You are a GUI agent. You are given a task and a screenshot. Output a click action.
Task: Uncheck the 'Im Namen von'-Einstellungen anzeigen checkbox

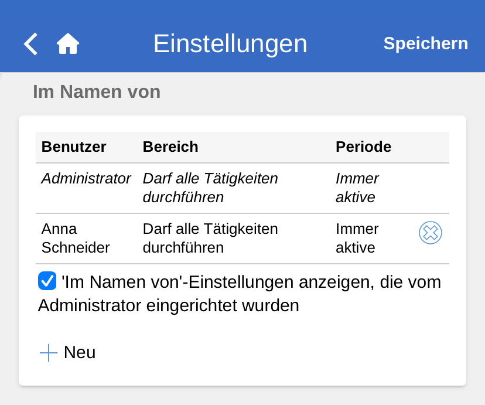coord(47,281)
